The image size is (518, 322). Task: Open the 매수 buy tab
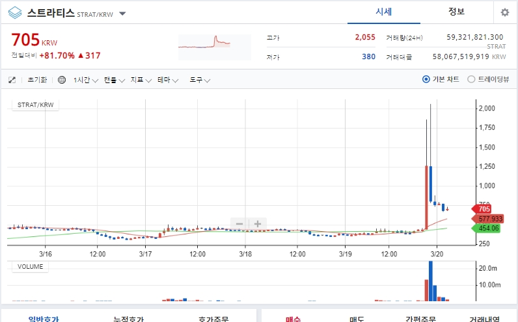pyautogui.click(x=293, y=318)
